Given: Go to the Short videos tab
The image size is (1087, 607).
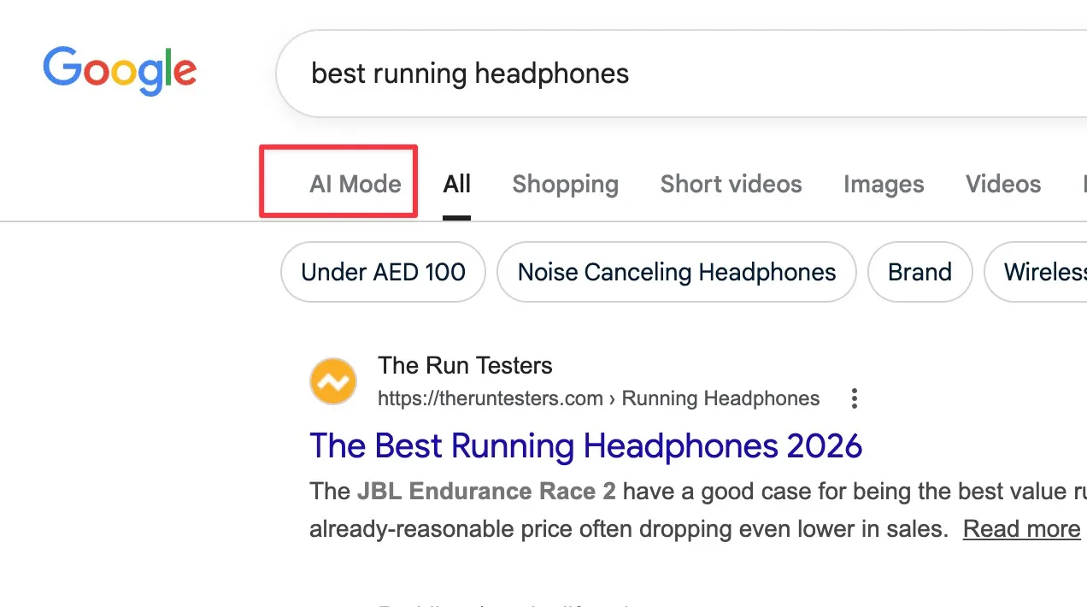Looking at the screenshot, I should (731, 184).
